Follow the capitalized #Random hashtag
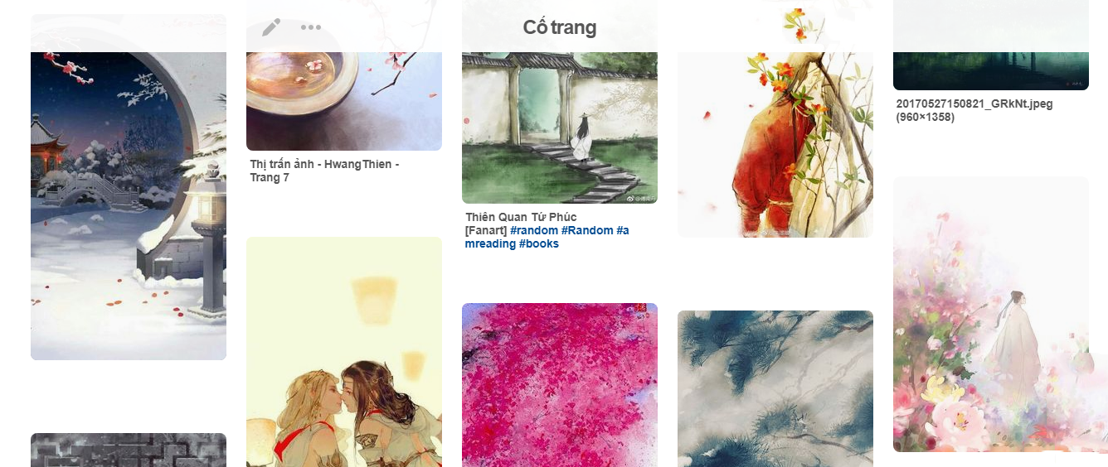 587,230
